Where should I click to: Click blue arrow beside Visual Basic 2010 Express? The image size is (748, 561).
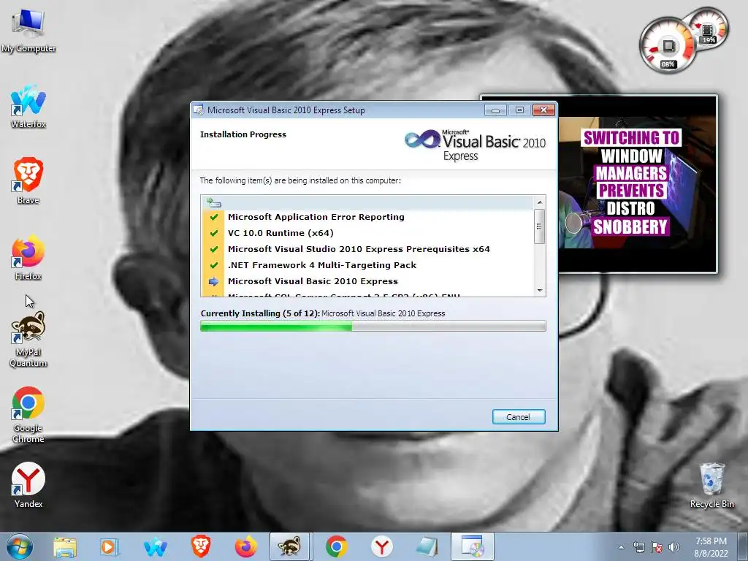[x=213, y=281]
